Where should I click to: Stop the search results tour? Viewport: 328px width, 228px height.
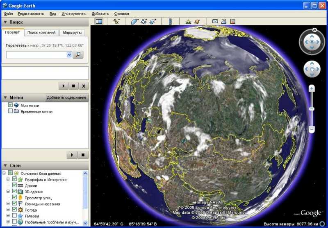click(74, 86)
